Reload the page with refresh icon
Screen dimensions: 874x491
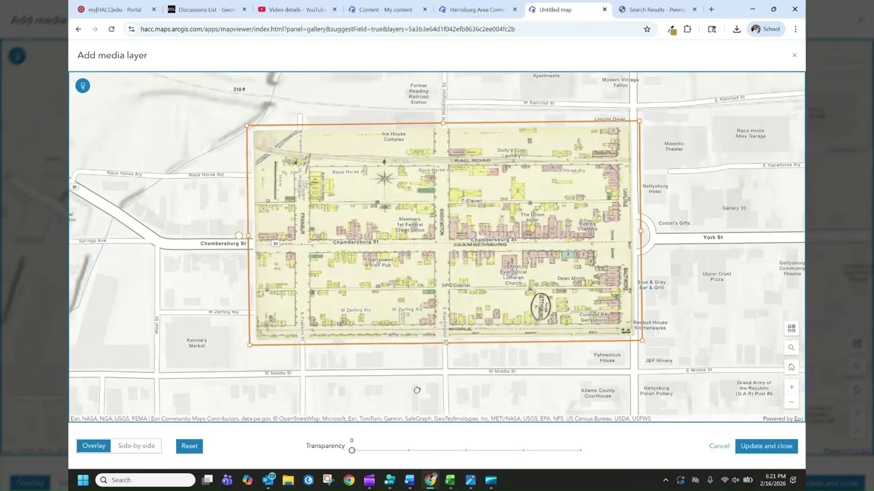click(111, 29)
